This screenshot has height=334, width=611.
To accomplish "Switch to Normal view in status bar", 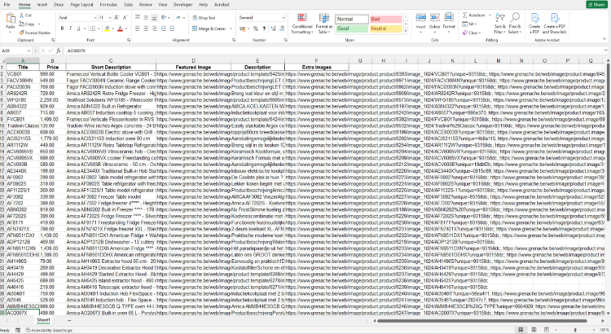I will pos(521,330).
